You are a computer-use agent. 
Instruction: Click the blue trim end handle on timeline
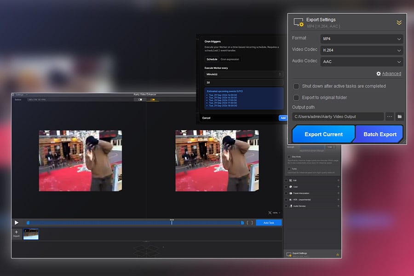[242, 223]
